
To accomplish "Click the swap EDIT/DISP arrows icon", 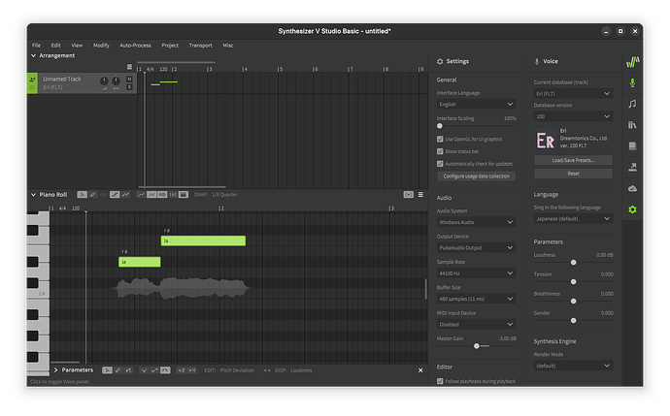I will click(x=267, y=370).
